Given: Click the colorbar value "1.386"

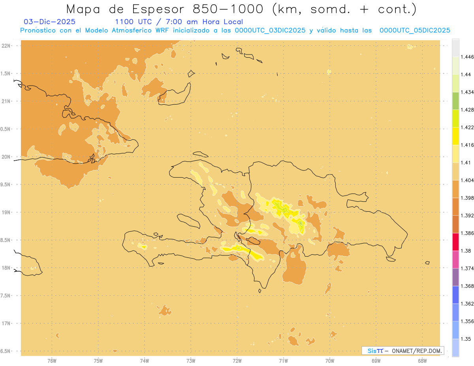Looking at the screenshot, I should (x=468, y=233).
